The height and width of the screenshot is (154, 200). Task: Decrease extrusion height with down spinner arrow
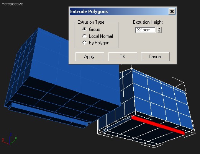pyautogui.click(x=159, y=31)
